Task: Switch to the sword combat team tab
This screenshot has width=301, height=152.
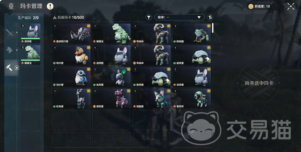Action: click(x=9, y=32)
